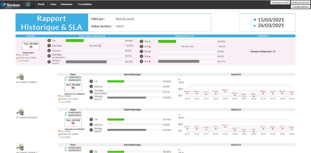Click the Inconnu question mark icon for check-1
This screenshot has height=153, width=311.
click(91, 86)
